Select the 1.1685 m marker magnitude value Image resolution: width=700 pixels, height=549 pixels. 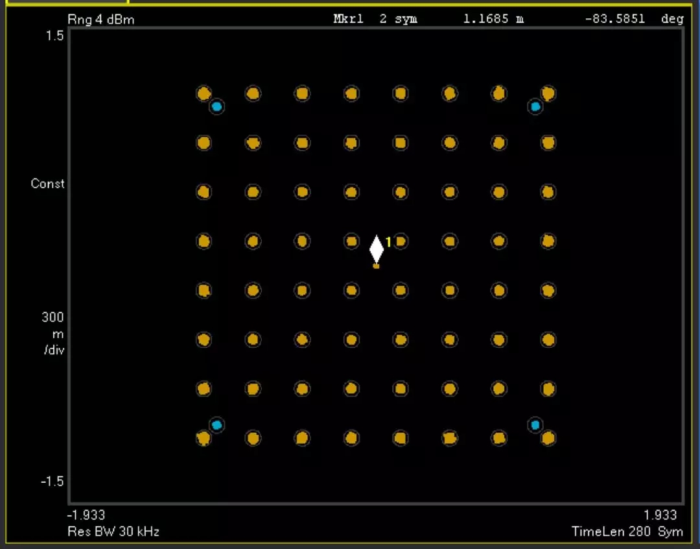[x=493, y=19]
